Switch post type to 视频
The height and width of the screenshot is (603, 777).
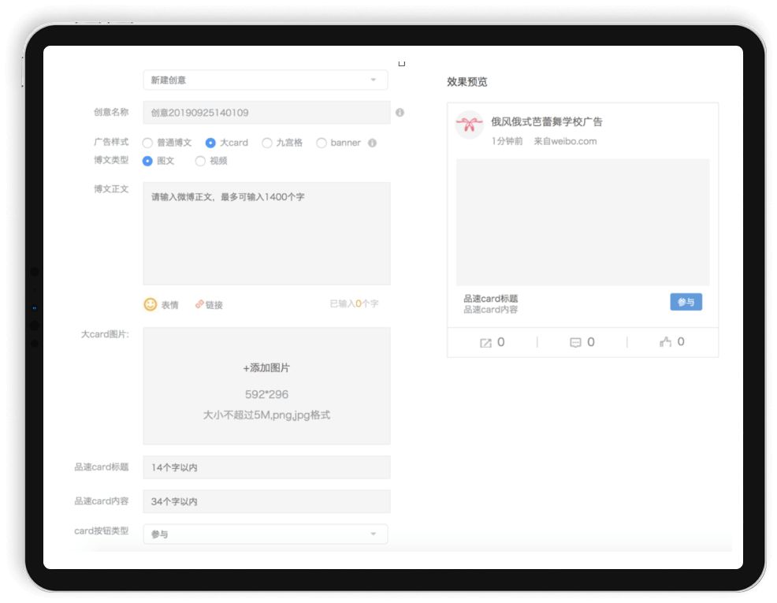(x=200, y=162)
